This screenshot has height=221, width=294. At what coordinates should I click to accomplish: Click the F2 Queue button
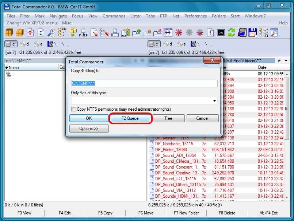[x=130, y=118]
